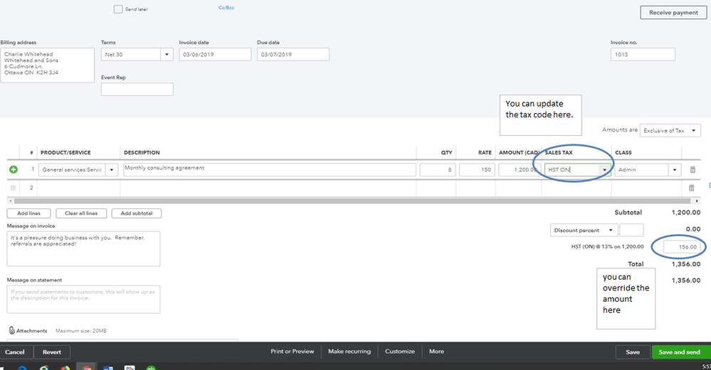Viewport: 711px width, 370px height.
Task: Click the HST tax amount field 156.00
Action: click(682, 247)
